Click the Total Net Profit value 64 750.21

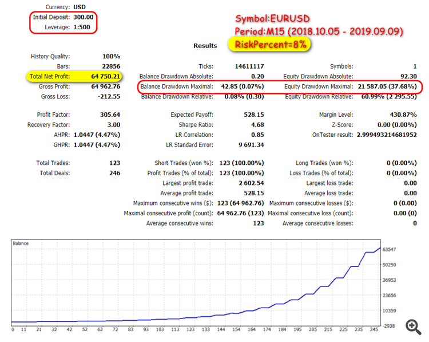[x=106, y=76]
